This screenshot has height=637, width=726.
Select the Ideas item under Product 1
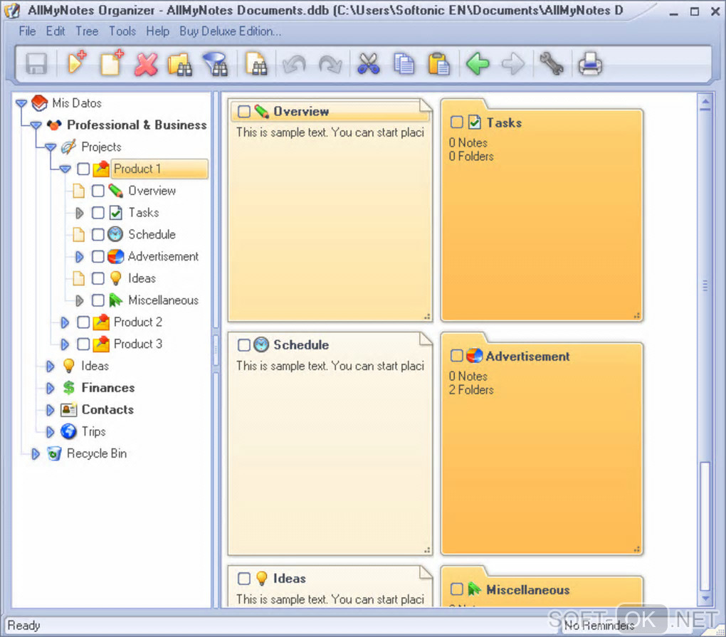142,278
